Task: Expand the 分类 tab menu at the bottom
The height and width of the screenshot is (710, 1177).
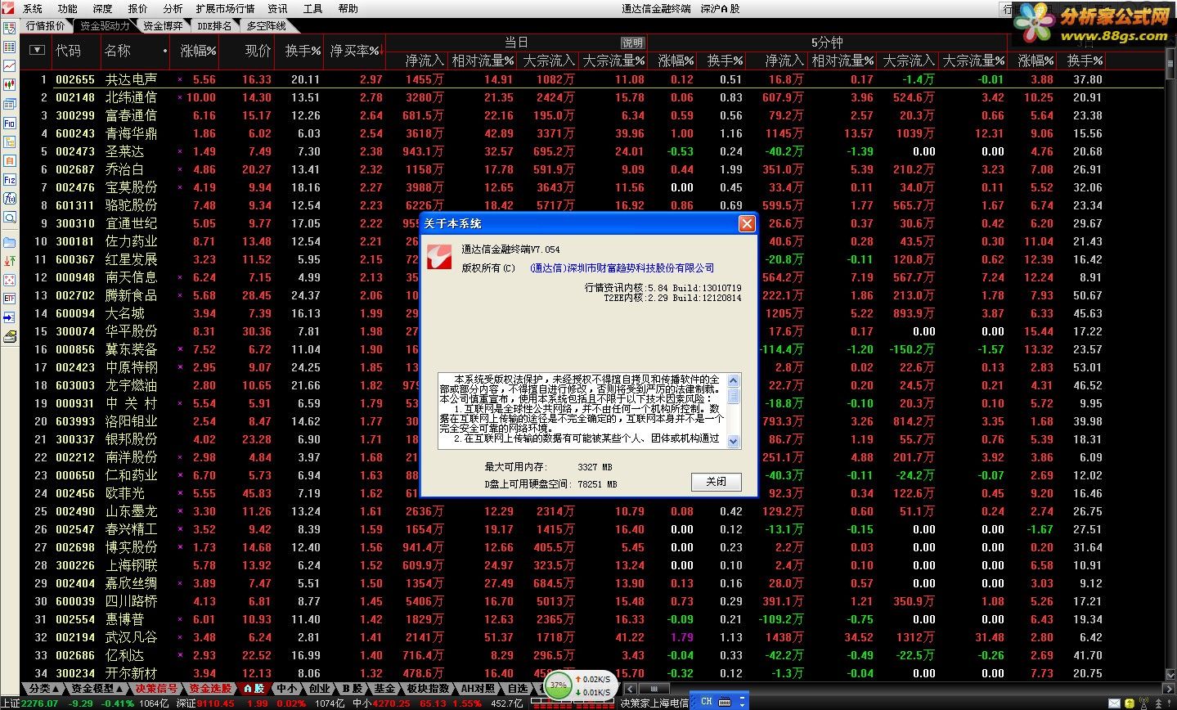Action: [x=43, y=689]
